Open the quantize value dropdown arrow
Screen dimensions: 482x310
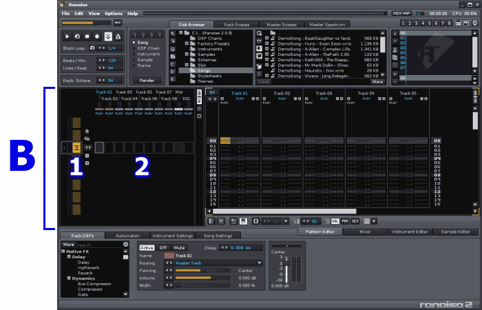coord(286,221)
